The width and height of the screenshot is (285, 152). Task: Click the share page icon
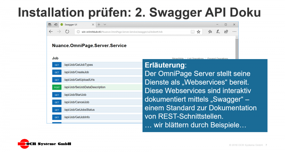[226, 32]
